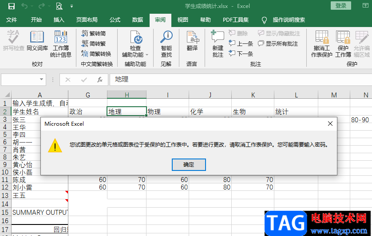Select cell containing 80-90
The width and height of the screenshot is (372, 236).
pyautogui.click(x=361, y=120)
